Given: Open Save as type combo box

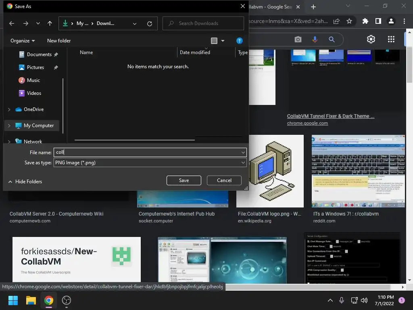Looking at the screenshot, I should pyautogui.click(x=150, y=163).
